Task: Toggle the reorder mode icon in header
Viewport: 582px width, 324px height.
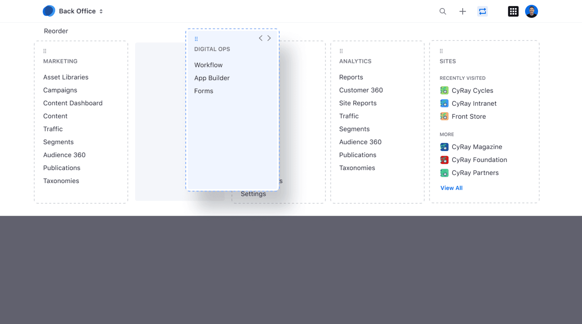Action: click(x=482, y=11)
